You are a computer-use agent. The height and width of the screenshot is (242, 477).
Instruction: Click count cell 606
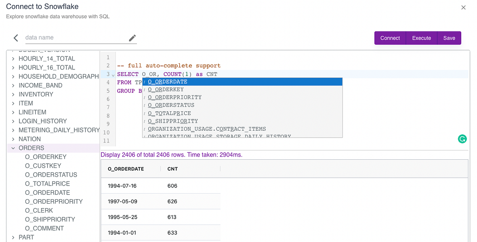[172, 186]
